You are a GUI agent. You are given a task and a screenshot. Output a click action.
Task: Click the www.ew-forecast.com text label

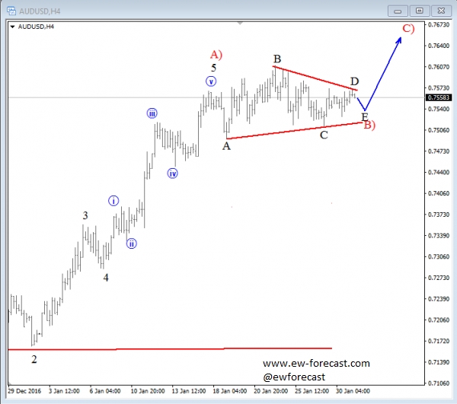click(x=316, y=364)
